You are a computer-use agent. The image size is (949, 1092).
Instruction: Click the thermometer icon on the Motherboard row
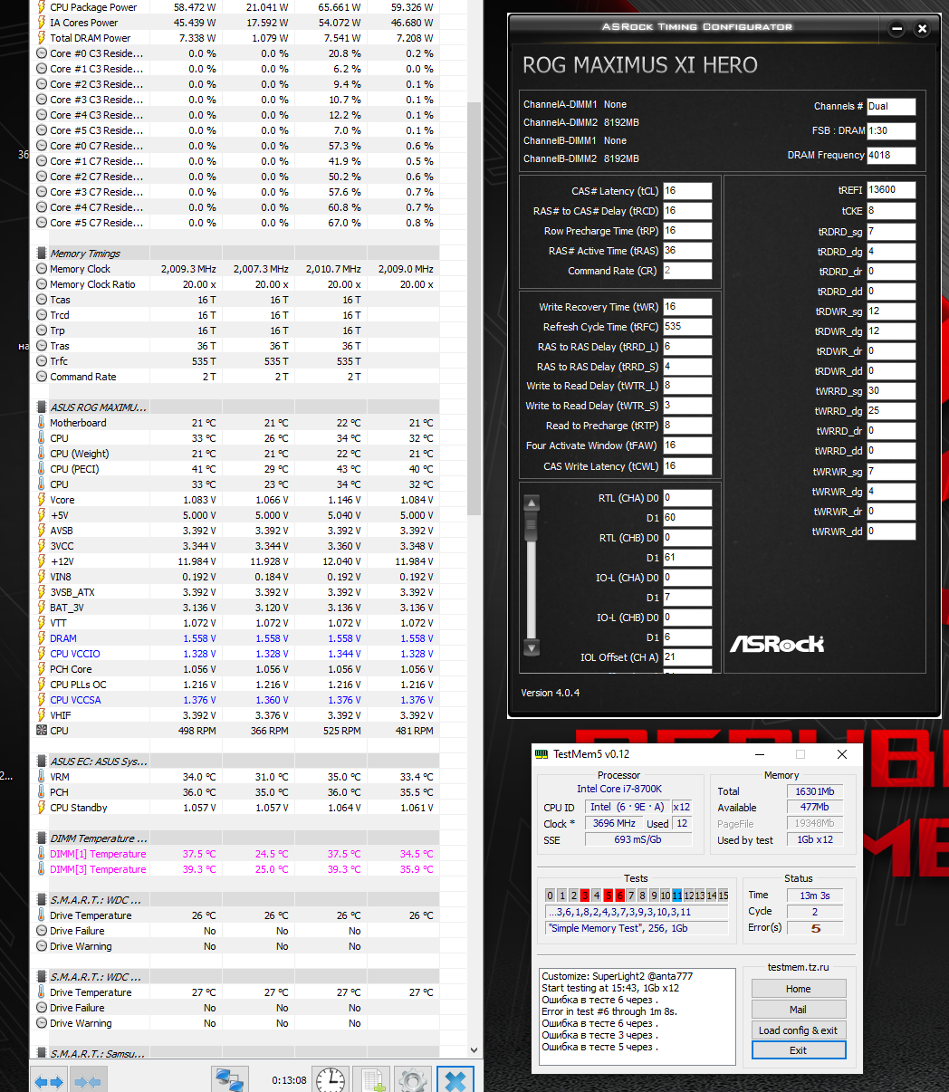(x=41, y=423)
